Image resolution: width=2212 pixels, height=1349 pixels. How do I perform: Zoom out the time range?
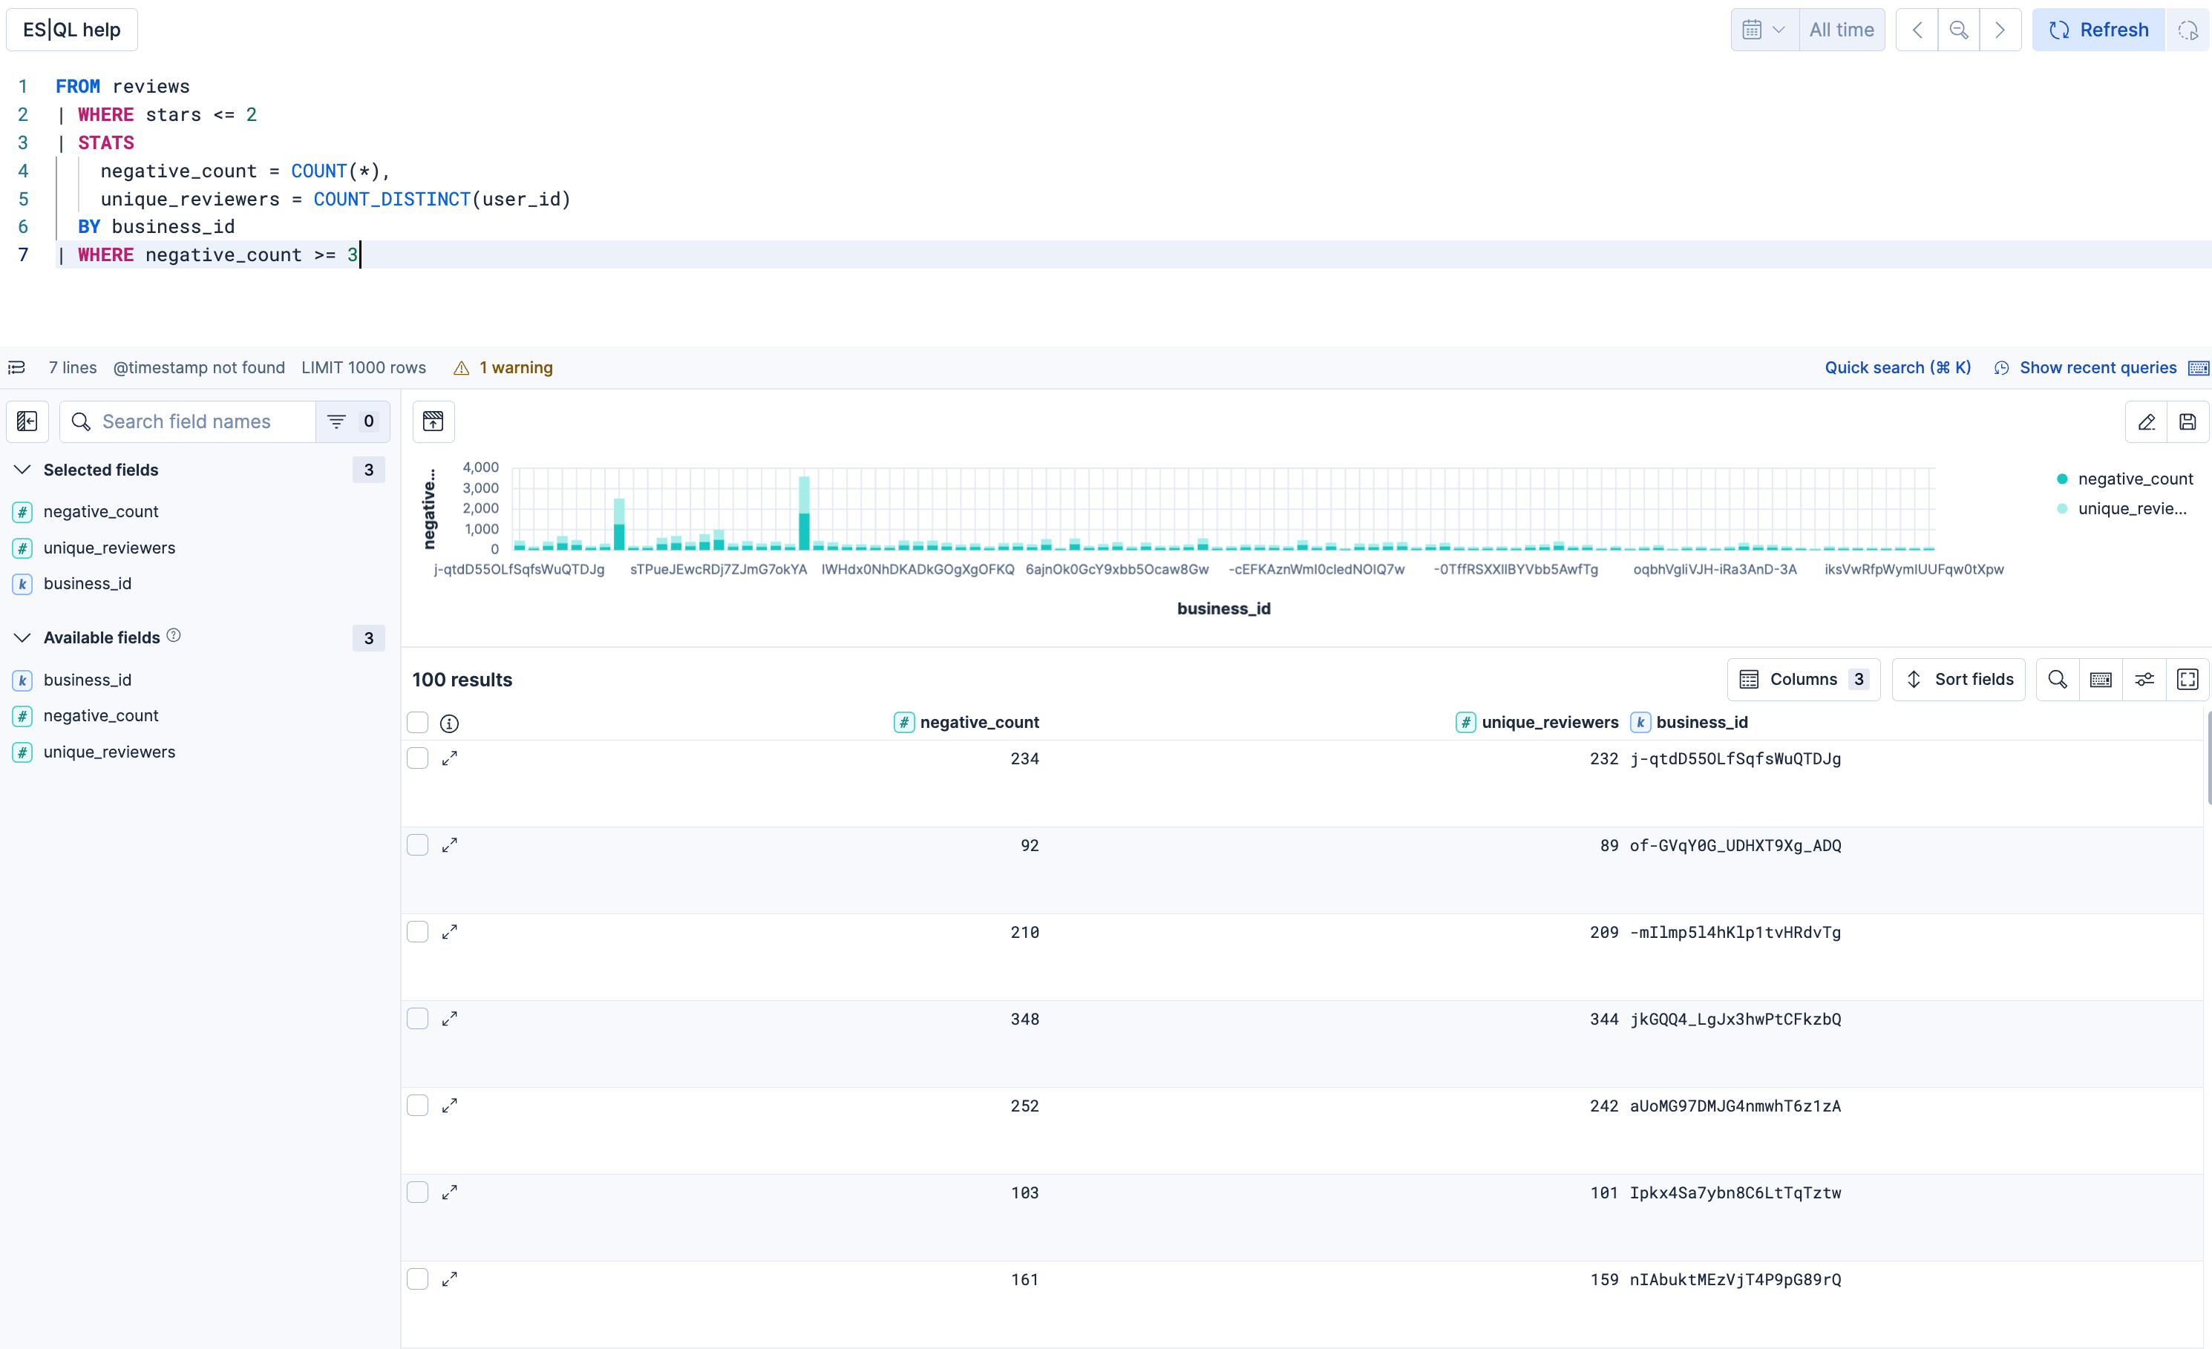pyautogui.click(x=1958, y=30)
